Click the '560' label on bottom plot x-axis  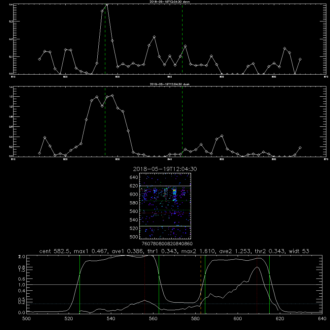coord(153,319)
